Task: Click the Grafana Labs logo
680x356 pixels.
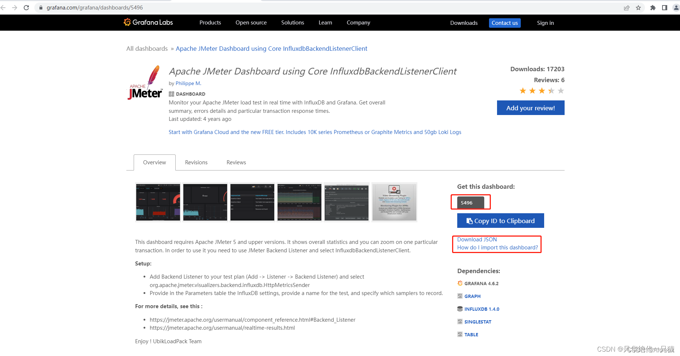Action: point(148,22)
